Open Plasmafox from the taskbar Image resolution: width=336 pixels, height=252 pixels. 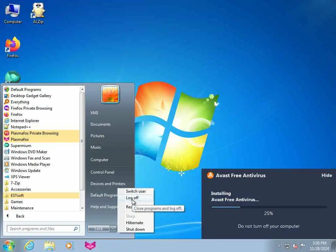point(90,245)
